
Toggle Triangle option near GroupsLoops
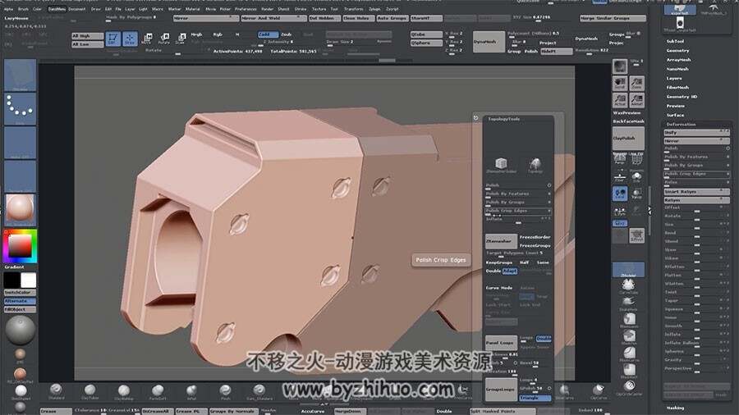coord(535,398)
